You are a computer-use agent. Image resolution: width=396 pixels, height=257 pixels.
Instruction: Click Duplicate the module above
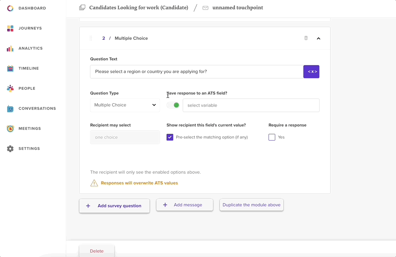coord(252,205)
